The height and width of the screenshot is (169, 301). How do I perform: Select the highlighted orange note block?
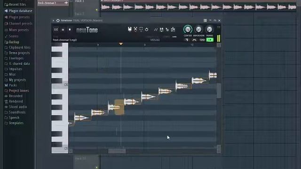click(119, 107)
